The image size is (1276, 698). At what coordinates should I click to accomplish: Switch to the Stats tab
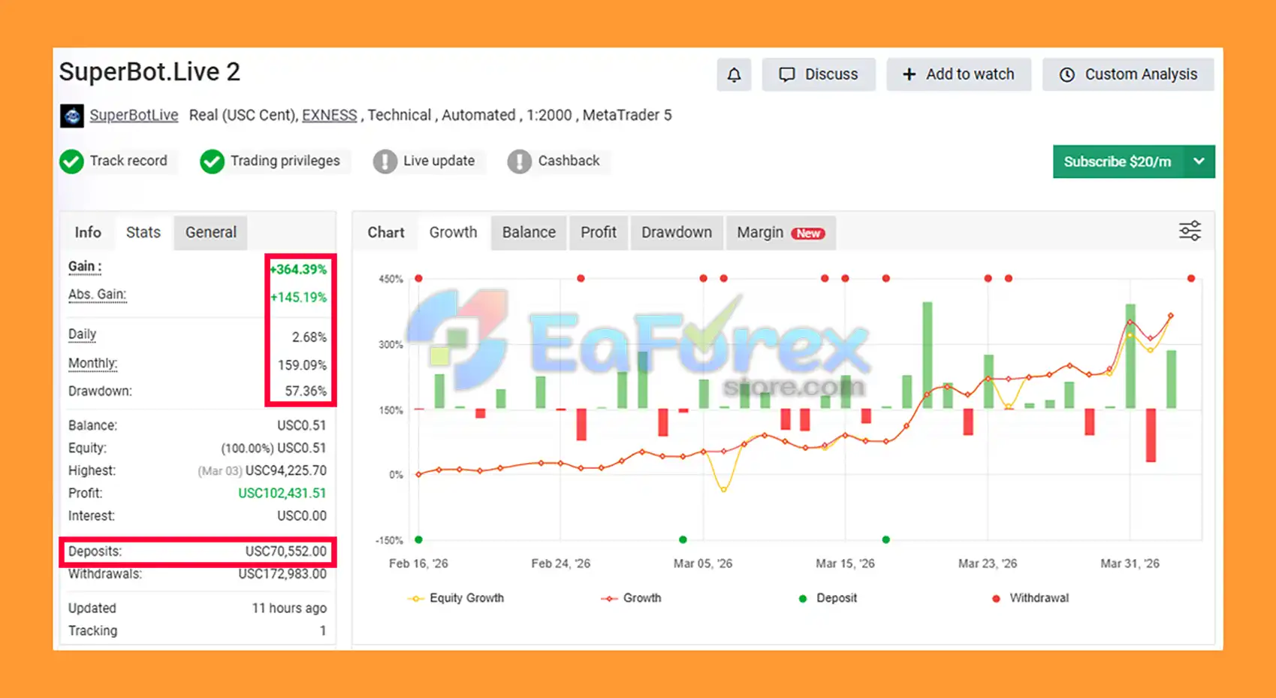[143, 232]
